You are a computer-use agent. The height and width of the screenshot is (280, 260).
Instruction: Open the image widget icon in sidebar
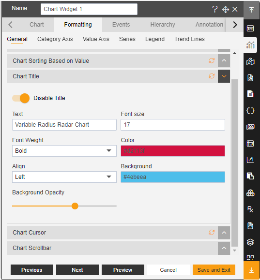(x=250, y=127)
